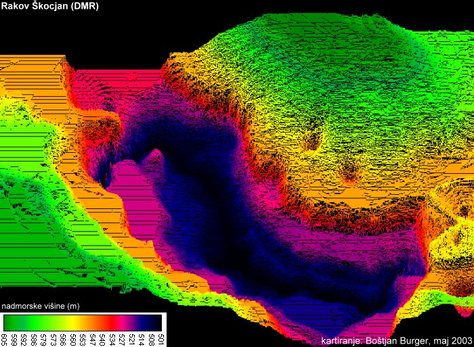Click the 534 elevation label in legend
474x347 pixels.
112,339
